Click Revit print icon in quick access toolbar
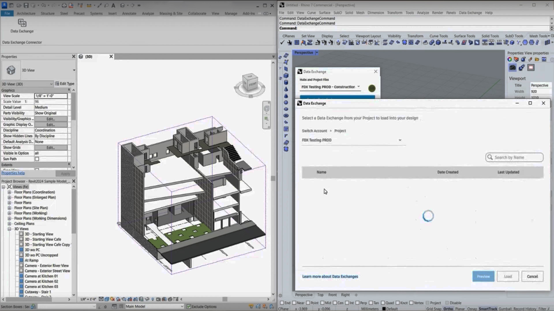Viewport: 554px width, 311px height. pyautogui.click(x=64, y=5)
